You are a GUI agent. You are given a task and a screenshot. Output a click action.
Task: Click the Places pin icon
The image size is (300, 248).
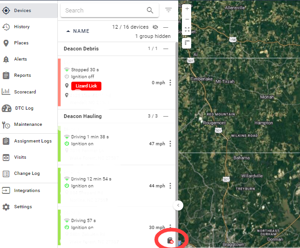pyautogui.click(x=6, y=43)
